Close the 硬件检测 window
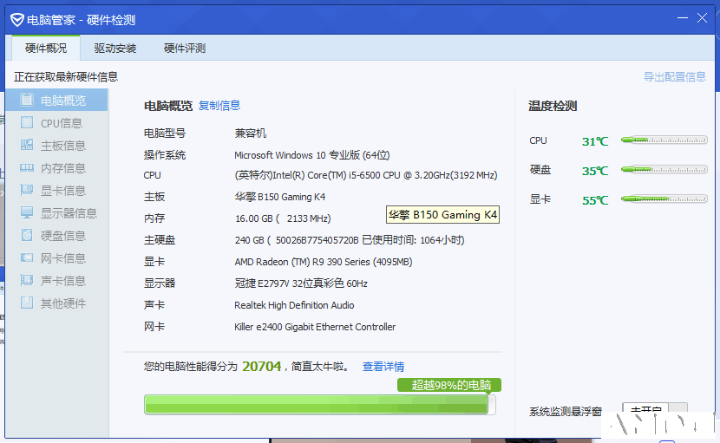Image resolution: width=720 pixels, height=443 pixels. tap(702, 18)
